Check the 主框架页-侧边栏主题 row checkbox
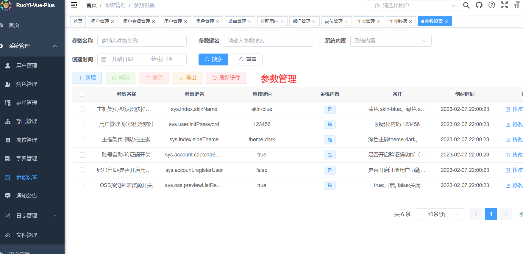The image size is (523, 254). tap(82, 139)
